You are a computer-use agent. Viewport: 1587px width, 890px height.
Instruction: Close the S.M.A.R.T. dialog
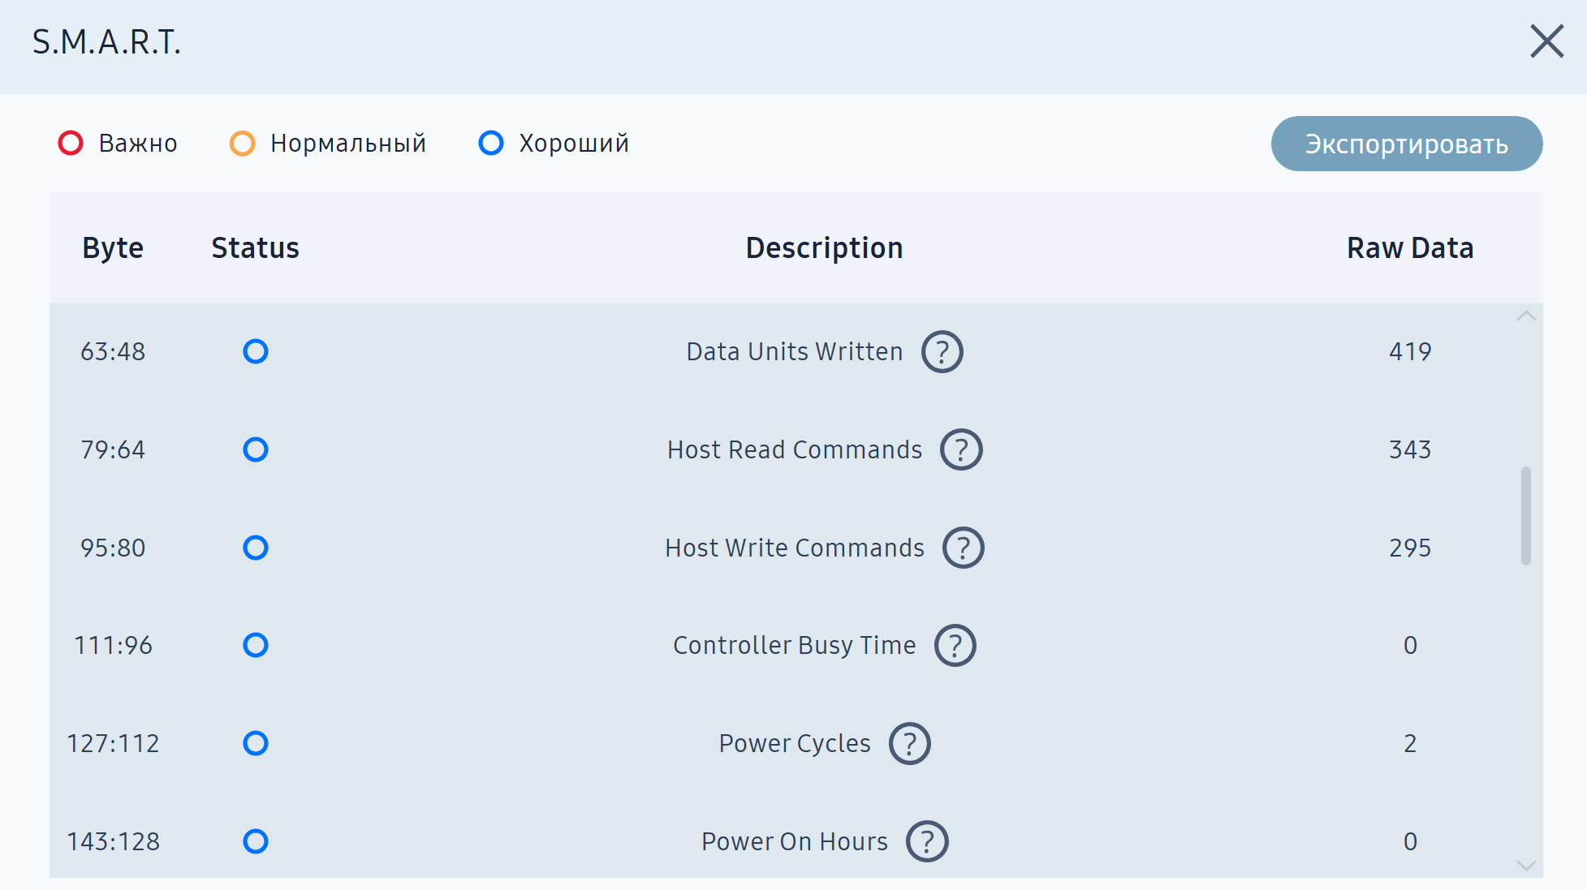pyautogui.click(x=1546, y=41)
